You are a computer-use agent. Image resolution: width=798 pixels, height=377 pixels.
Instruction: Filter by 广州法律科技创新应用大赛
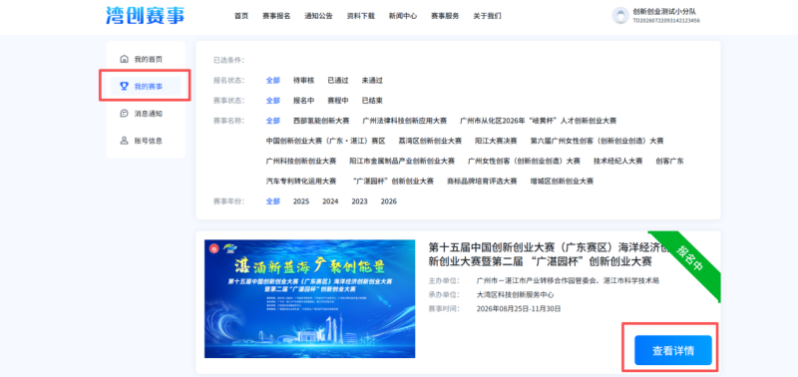[x=405, y=121]
